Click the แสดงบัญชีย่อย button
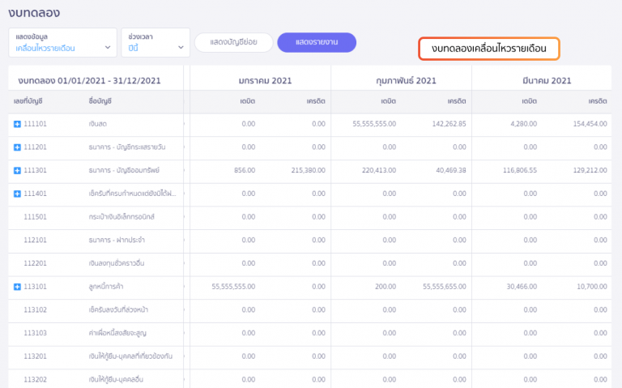Image resolution: width=622 pixels, height=388 pixels. [232, 43]
